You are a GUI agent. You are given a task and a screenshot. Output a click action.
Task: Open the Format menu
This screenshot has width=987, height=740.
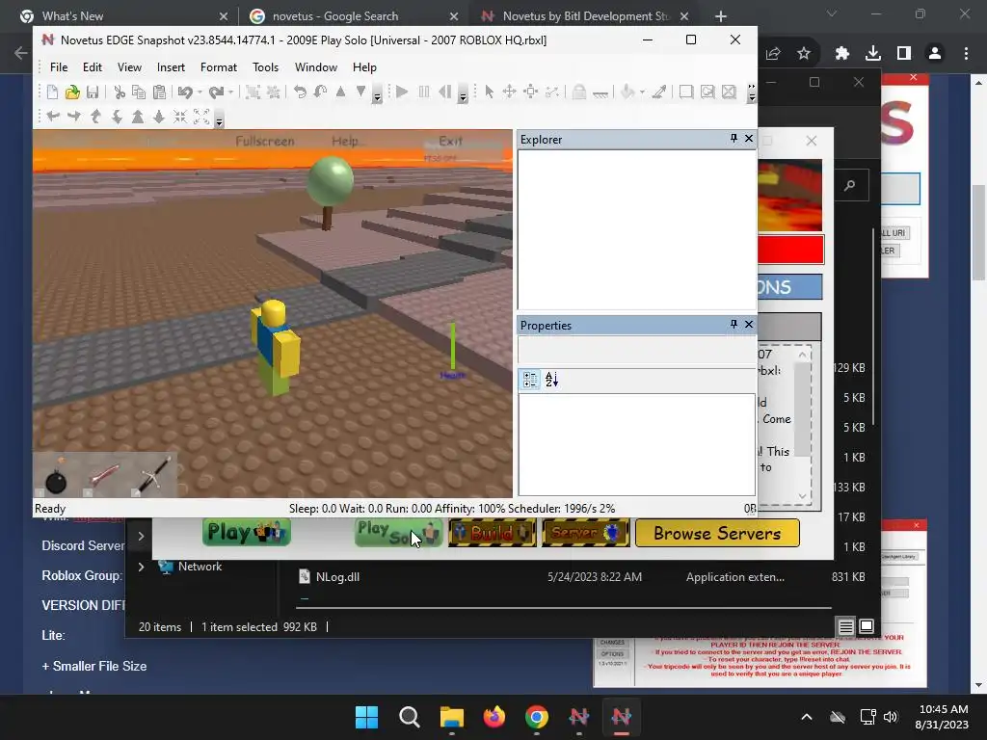tap(219, 67)
